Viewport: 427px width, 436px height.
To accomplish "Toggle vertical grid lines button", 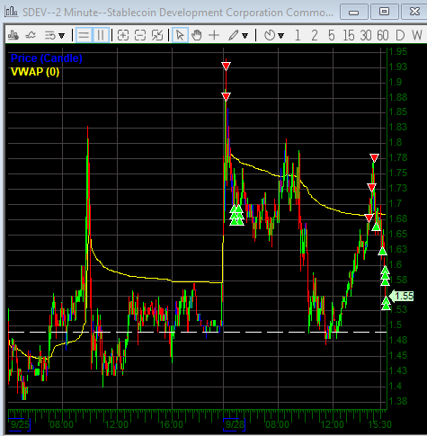I will (x=101, y=35).
